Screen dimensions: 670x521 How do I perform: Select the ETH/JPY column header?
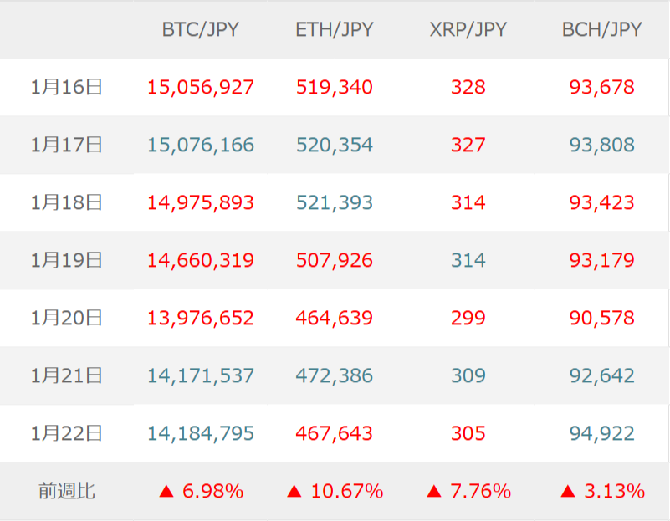[x=335, y=29]
